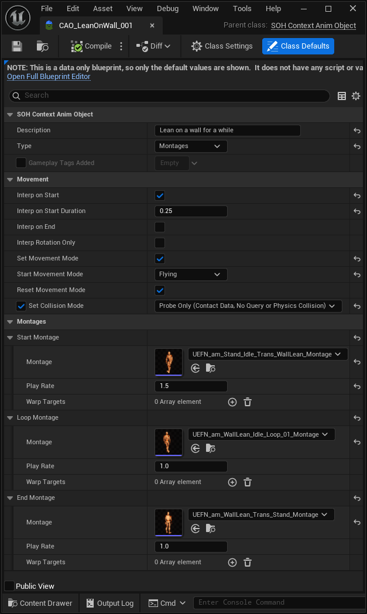Toggle the Public View checkbox
367x614 pixels.
[x=9, y=586]
